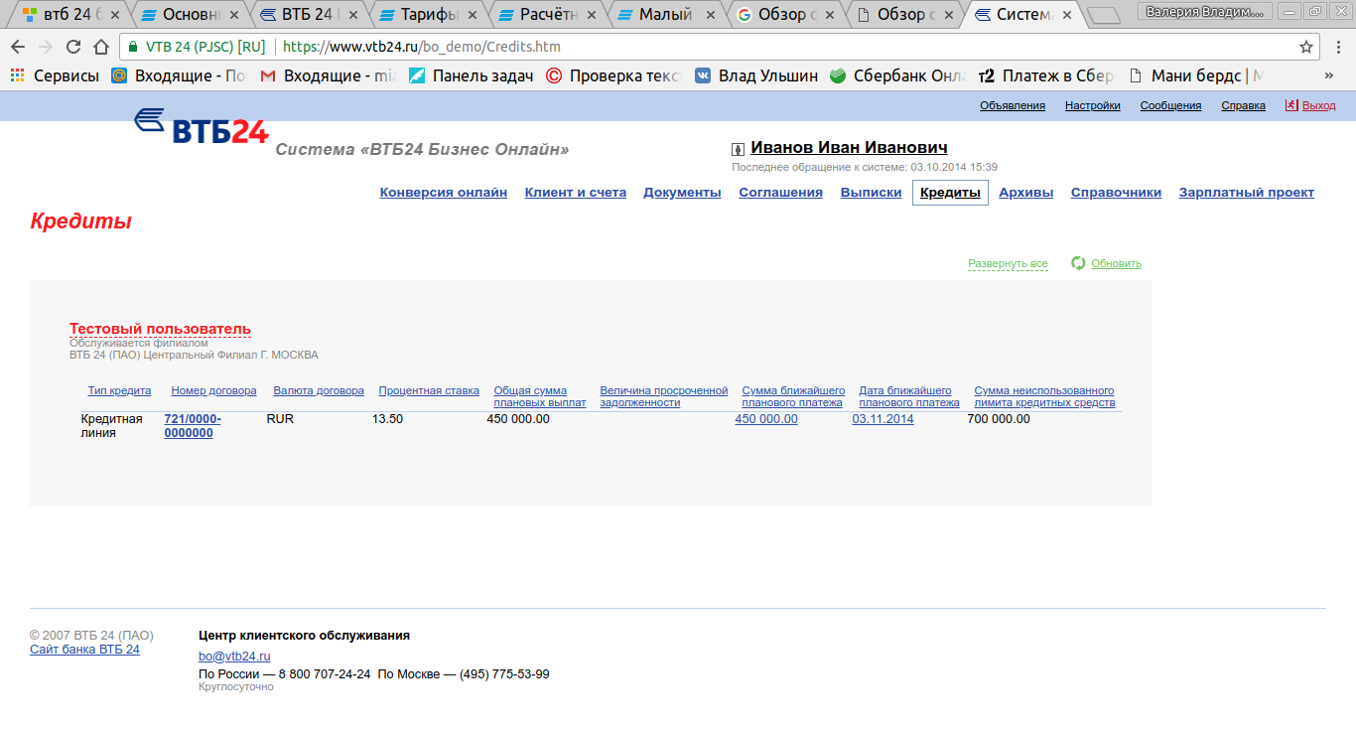This screenshot has width=1356, height=733.
Task: Click the 450 000.00 nearest payment link
Action: click(766, 419)
